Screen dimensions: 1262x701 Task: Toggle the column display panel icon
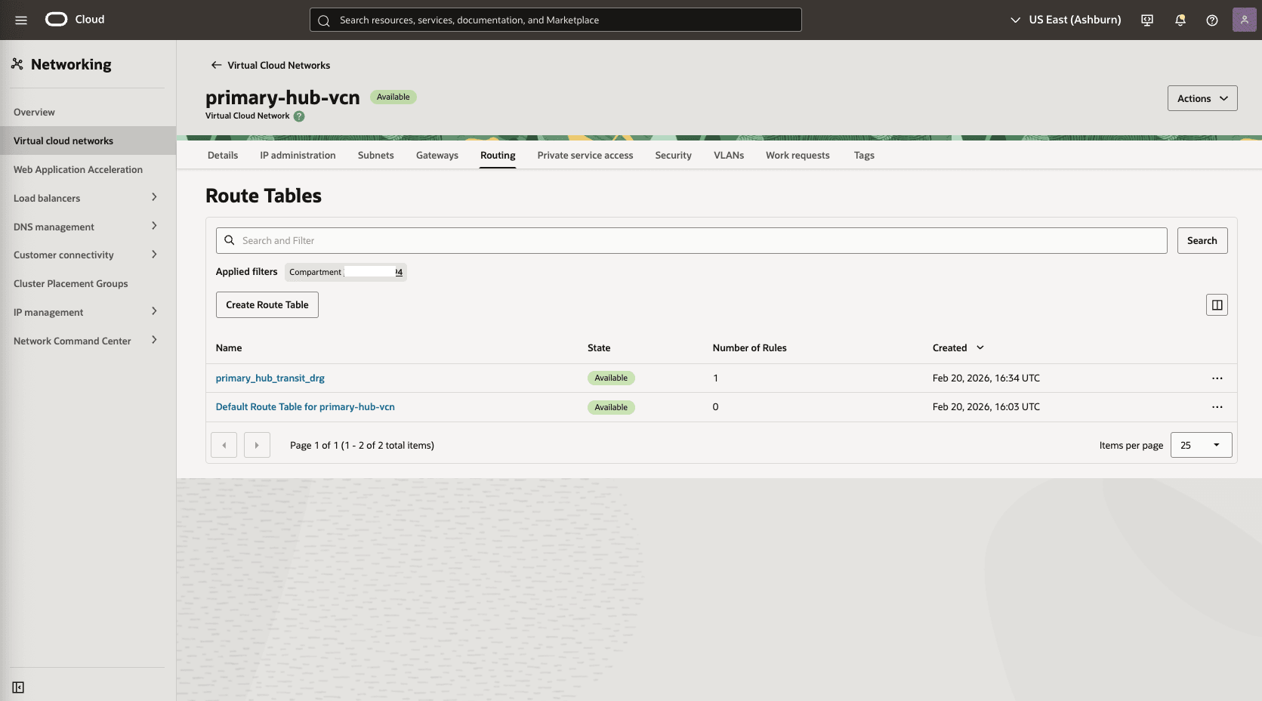(x=1216, y=304)
